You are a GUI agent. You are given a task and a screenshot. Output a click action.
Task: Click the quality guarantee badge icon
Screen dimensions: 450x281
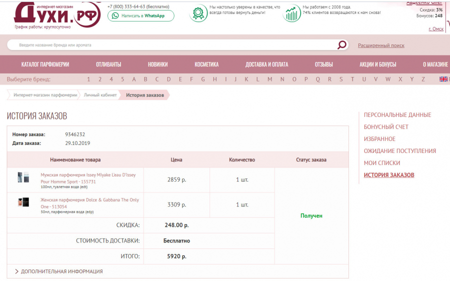tap(198, 13)
